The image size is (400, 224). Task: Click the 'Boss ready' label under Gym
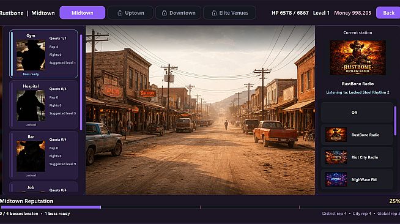coord(31,74)
